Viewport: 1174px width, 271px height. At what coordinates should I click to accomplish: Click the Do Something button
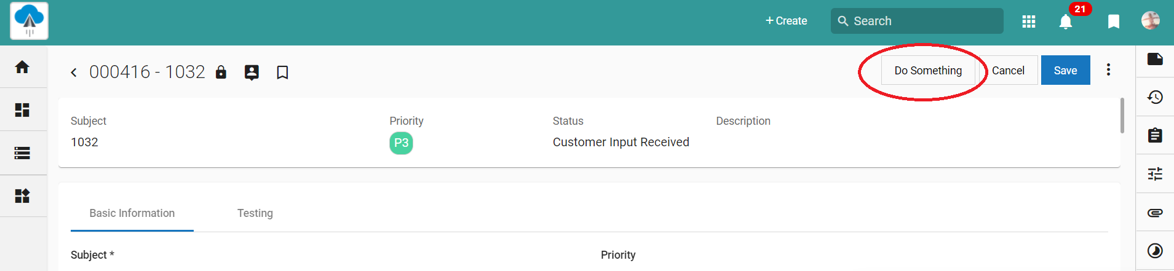point(928,71)
